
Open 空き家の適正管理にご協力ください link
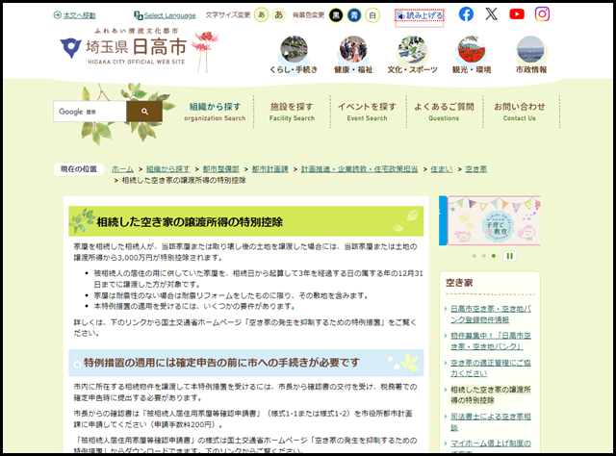click(x=490, y=368)
